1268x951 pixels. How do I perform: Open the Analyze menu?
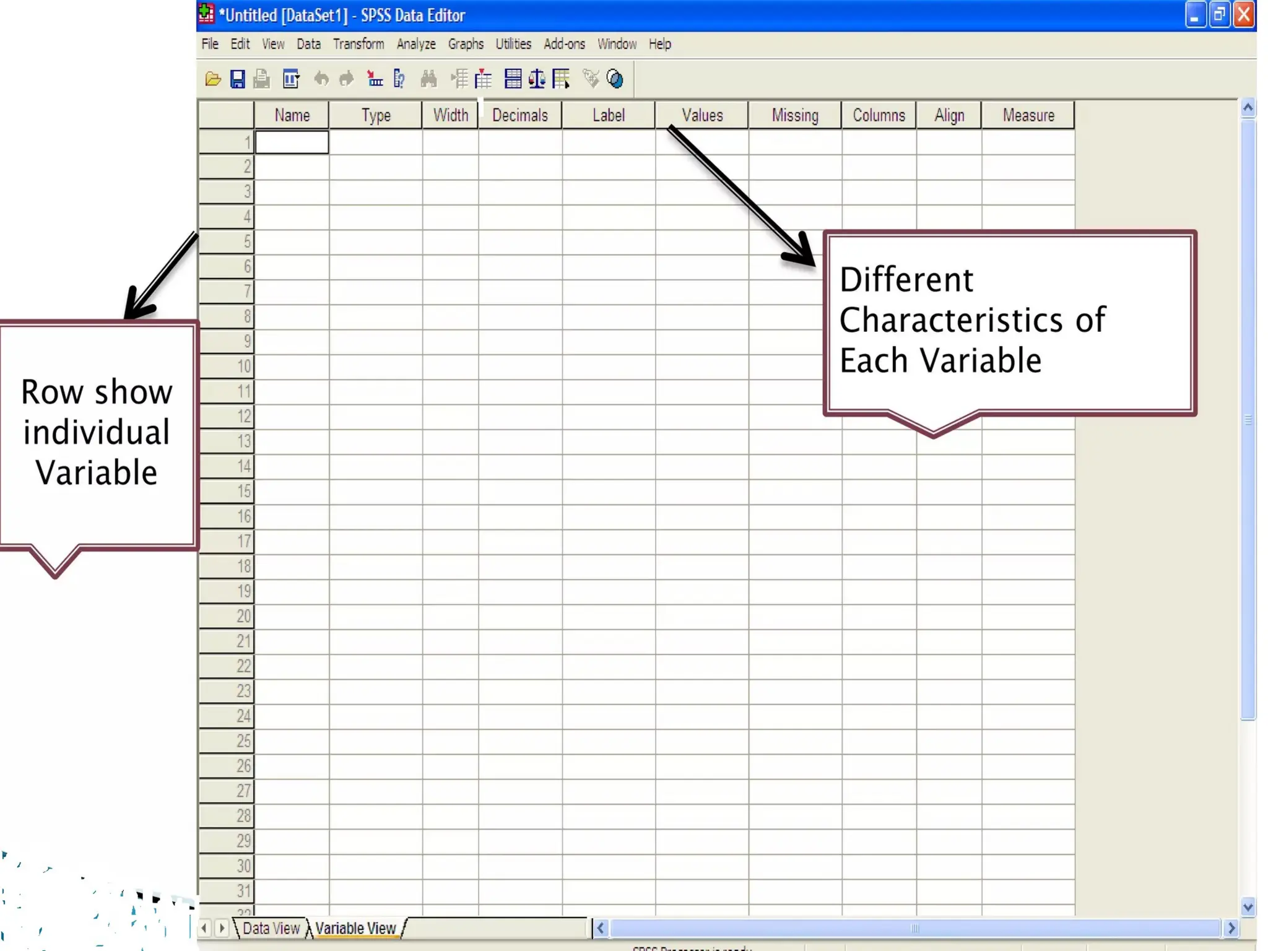tap(416, 44)
